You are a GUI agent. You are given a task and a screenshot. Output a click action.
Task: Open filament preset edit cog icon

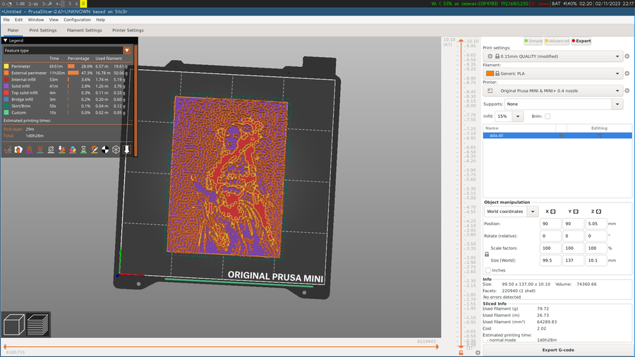[627, 73]
